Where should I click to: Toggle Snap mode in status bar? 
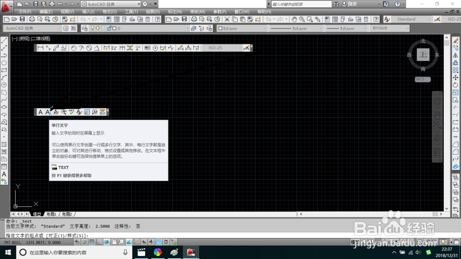(84, 242)
